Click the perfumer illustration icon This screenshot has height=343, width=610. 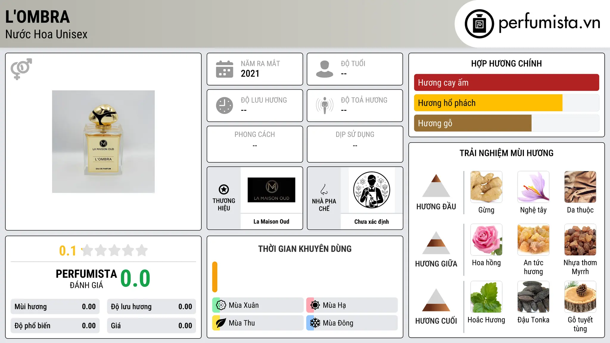click(371, 190)
